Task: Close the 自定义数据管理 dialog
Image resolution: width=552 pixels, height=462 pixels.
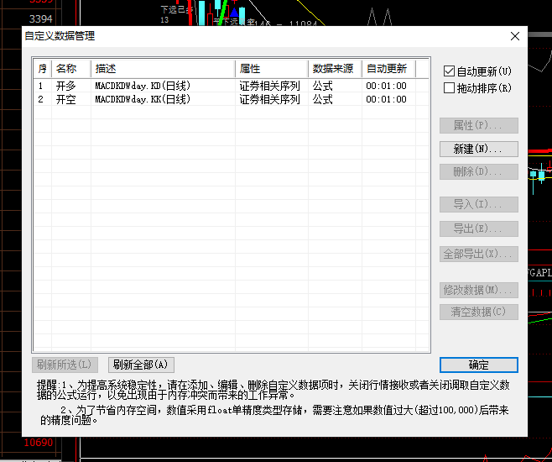Action: [514, 36]
